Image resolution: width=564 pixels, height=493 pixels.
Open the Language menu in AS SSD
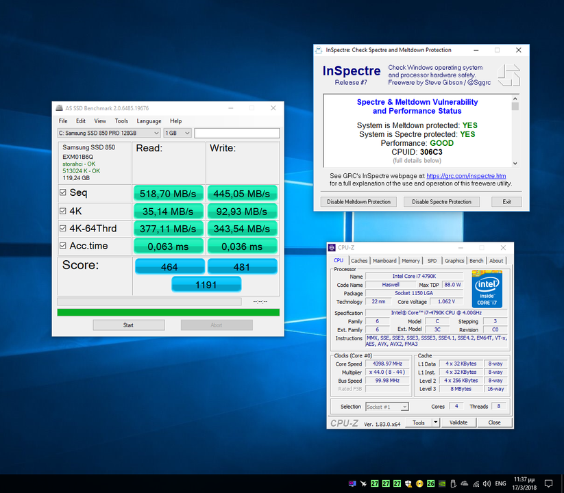tap(149, 121)
